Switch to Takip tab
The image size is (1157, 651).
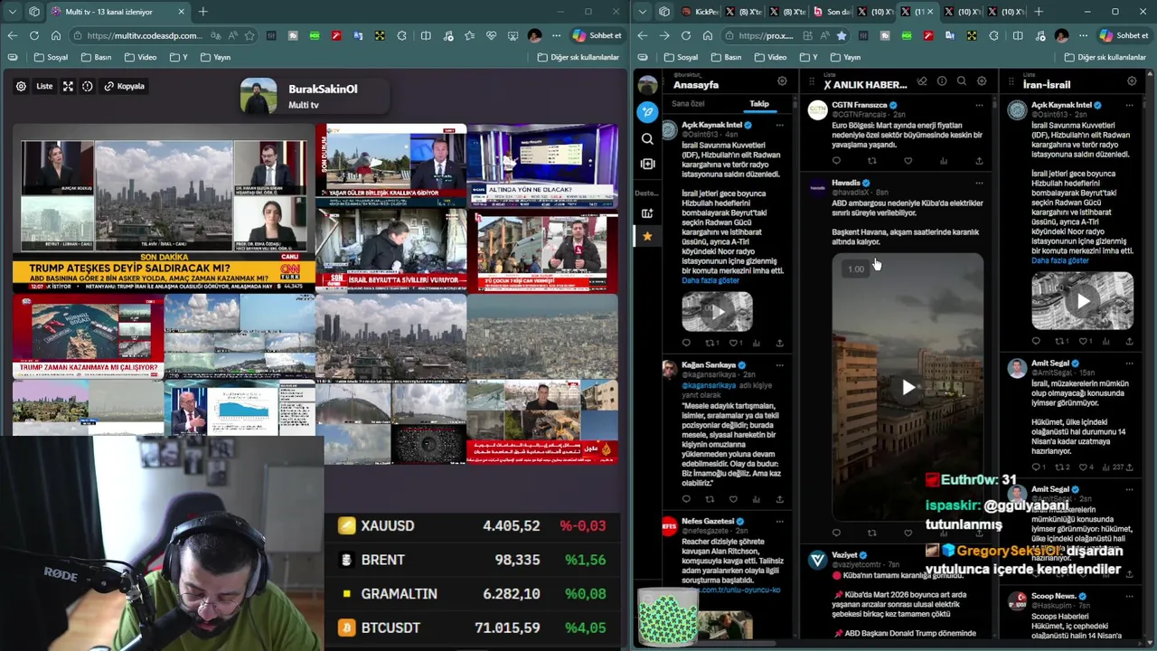(759, 104)
